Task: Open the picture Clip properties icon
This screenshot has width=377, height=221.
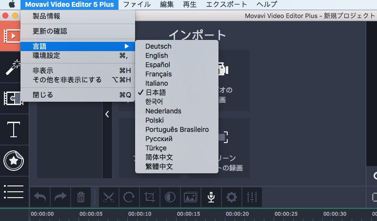Action: click(190, 197)
